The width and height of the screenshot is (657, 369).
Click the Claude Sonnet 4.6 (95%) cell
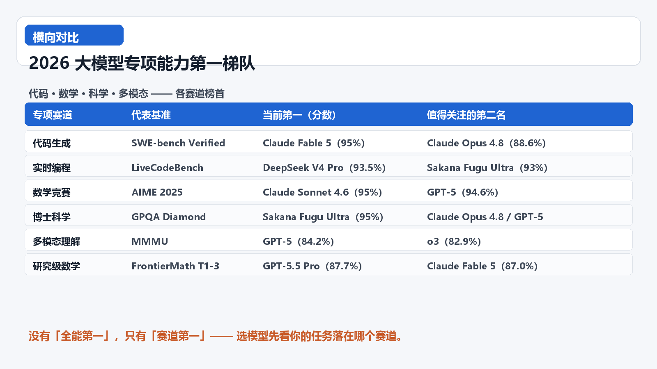(322, 192)
